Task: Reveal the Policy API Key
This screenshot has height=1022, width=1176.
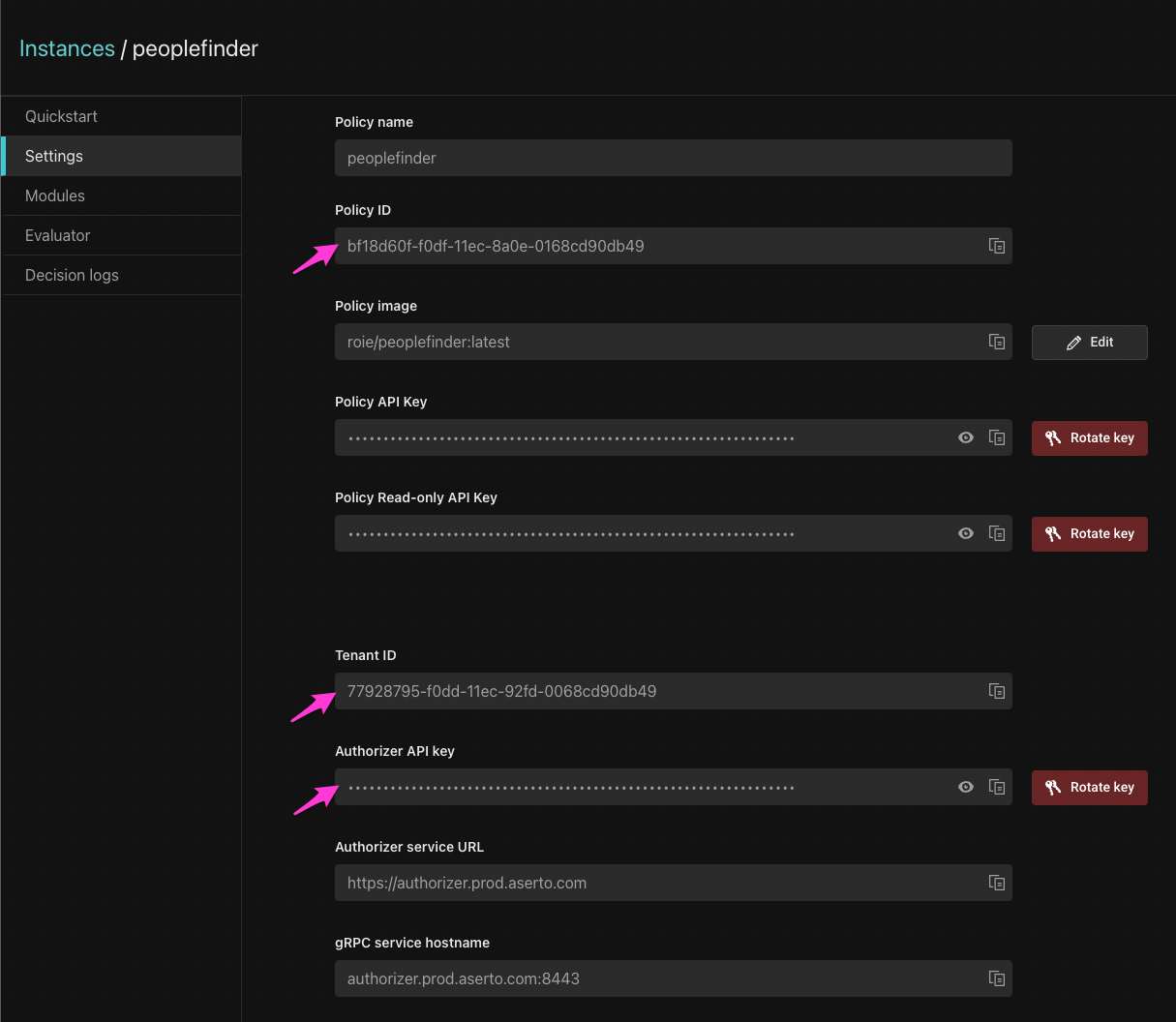Action: (x=966, y=437)
